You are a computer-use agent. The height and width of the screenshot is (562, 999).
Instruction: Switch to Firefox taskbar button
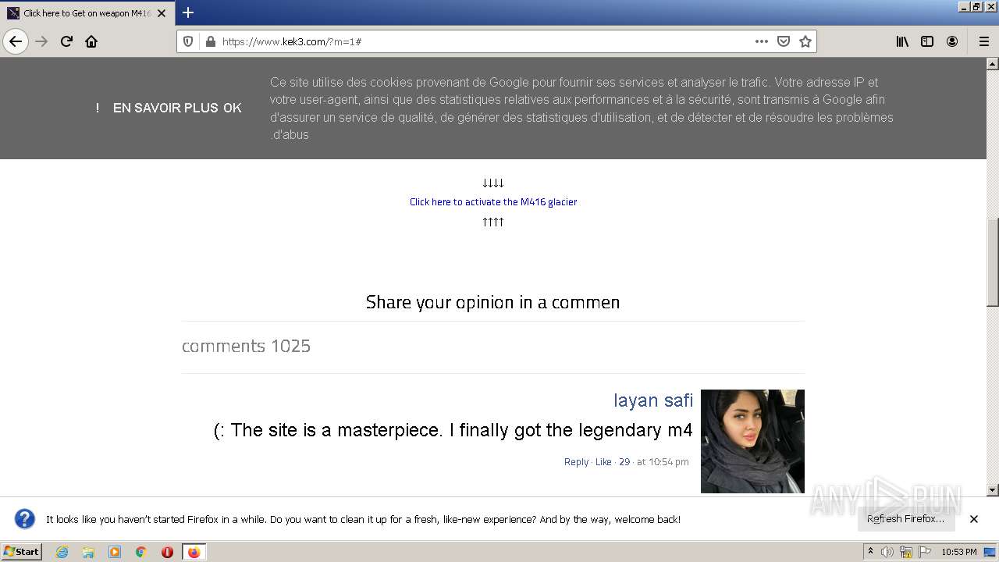tap(194, 552)
